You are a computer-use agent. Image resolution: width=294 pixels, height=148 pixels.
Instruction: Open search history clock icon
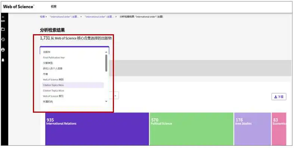[3, 39]
